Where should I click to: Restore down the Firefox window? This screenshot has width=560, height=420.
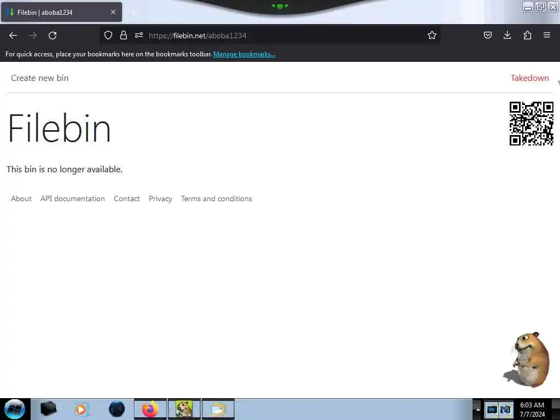point(540,7)
